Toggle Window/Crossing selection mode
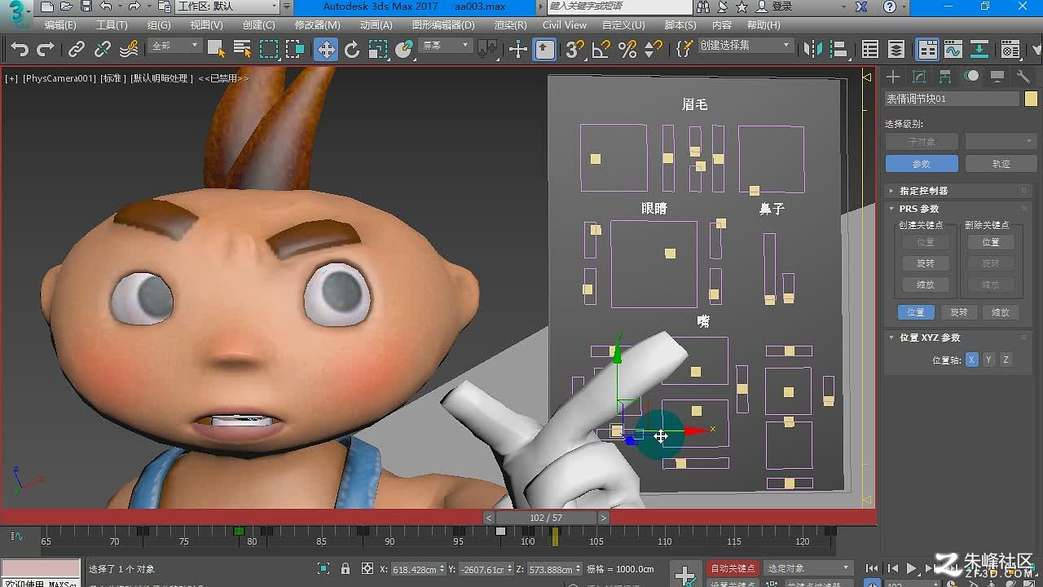This screenshot has width=1043, height=587. pos(295,50)
